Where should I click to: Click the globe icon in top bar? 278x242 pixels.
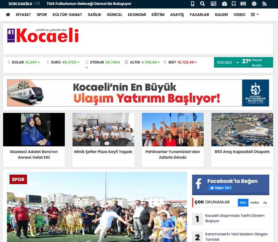point(254,4)
